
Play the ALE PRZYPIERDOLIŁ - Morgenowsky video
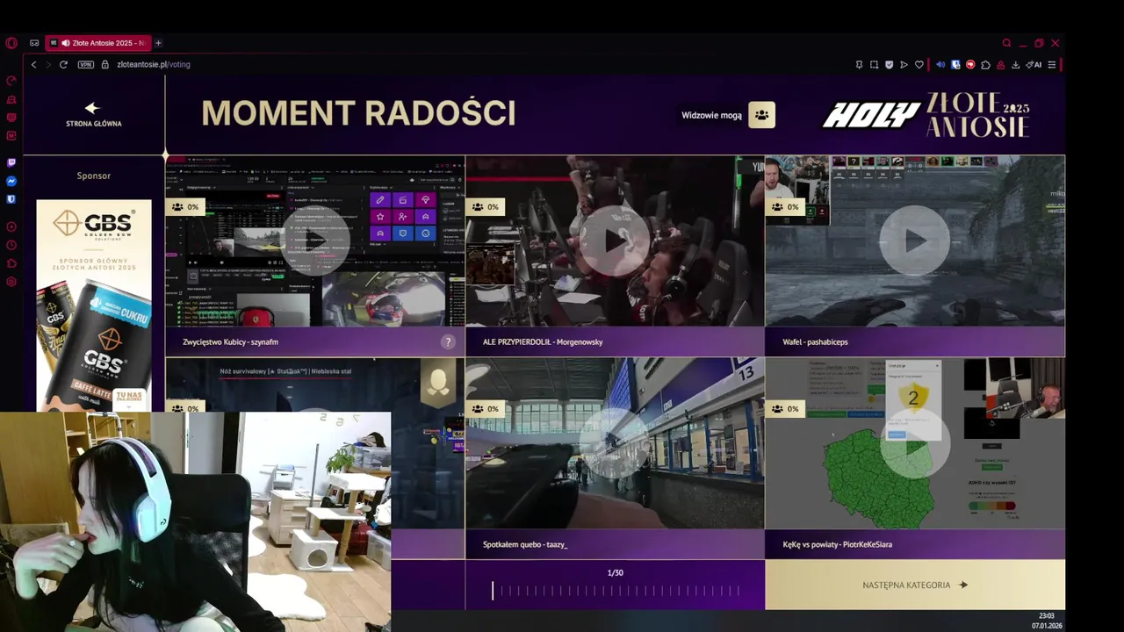tap(615, 241)
